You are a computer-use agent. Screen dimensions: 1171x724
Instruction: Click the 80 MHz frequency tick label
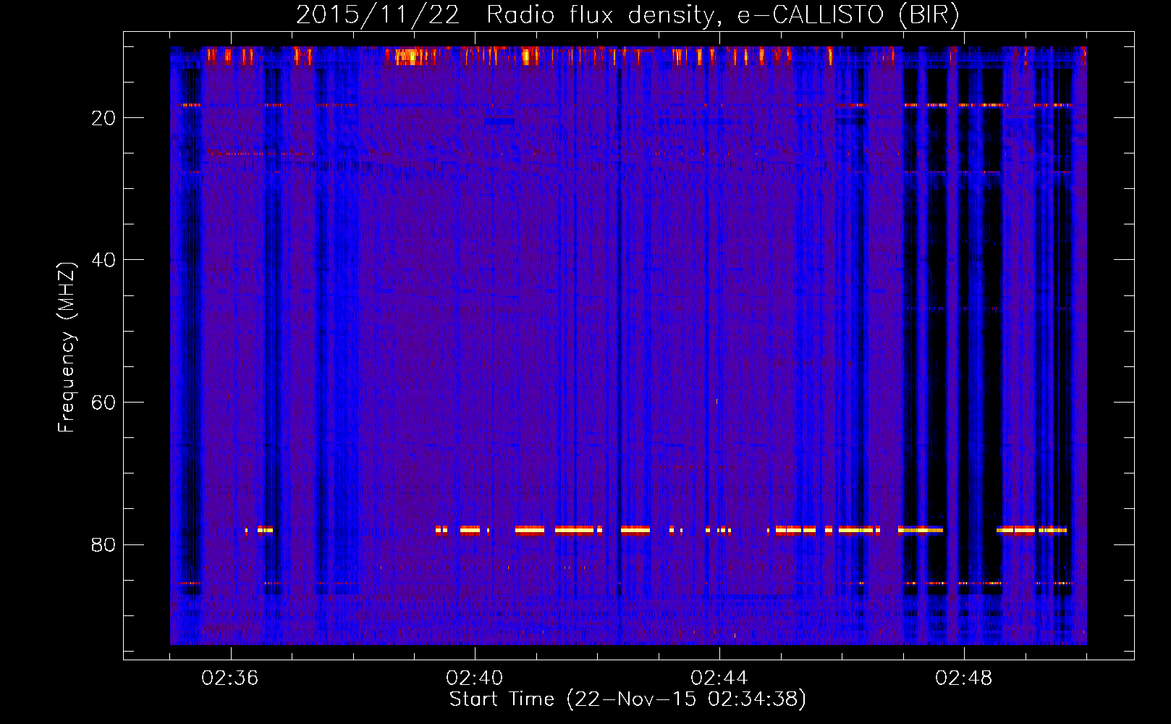(103, 545)
